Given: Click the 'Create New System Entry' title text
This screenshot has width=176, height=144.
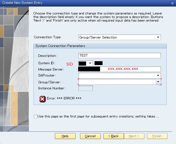Looking at the screenshot, I should point(22,3).
